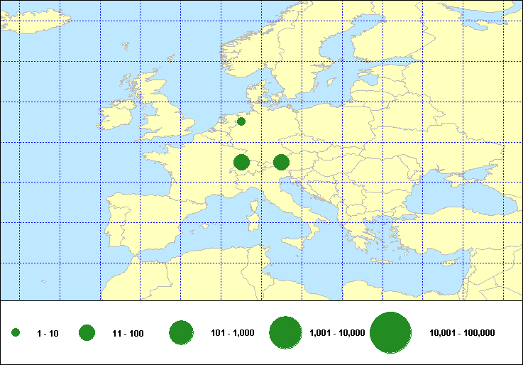Click the legend circle for 101 - 1,000
This screenshot has width=523, height=365.
click(x=182, y=333)
